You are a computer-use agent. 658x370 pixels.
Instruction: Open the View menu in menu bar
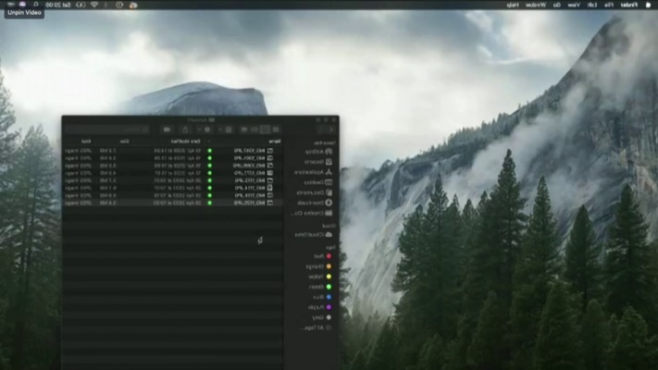[573, 5]
